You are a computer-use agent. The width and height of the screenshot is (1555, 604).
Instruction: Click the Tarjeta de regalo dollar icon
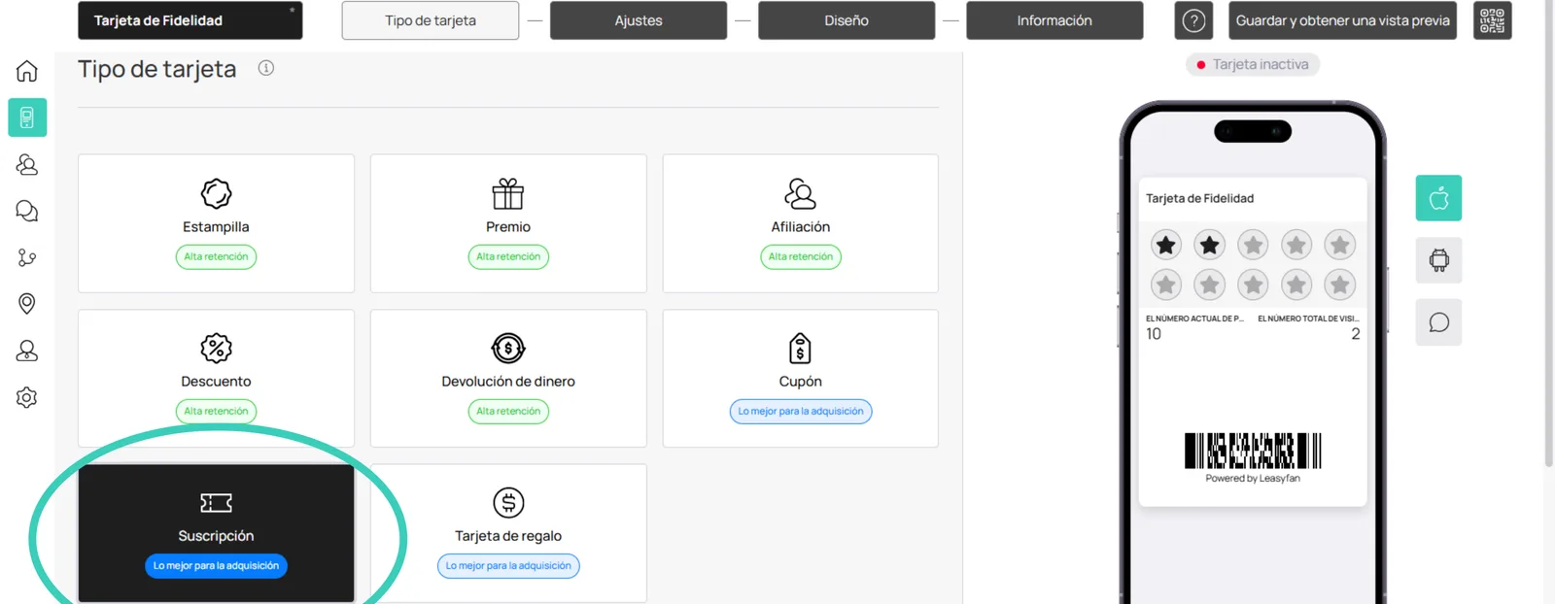(x=508, y=502)
